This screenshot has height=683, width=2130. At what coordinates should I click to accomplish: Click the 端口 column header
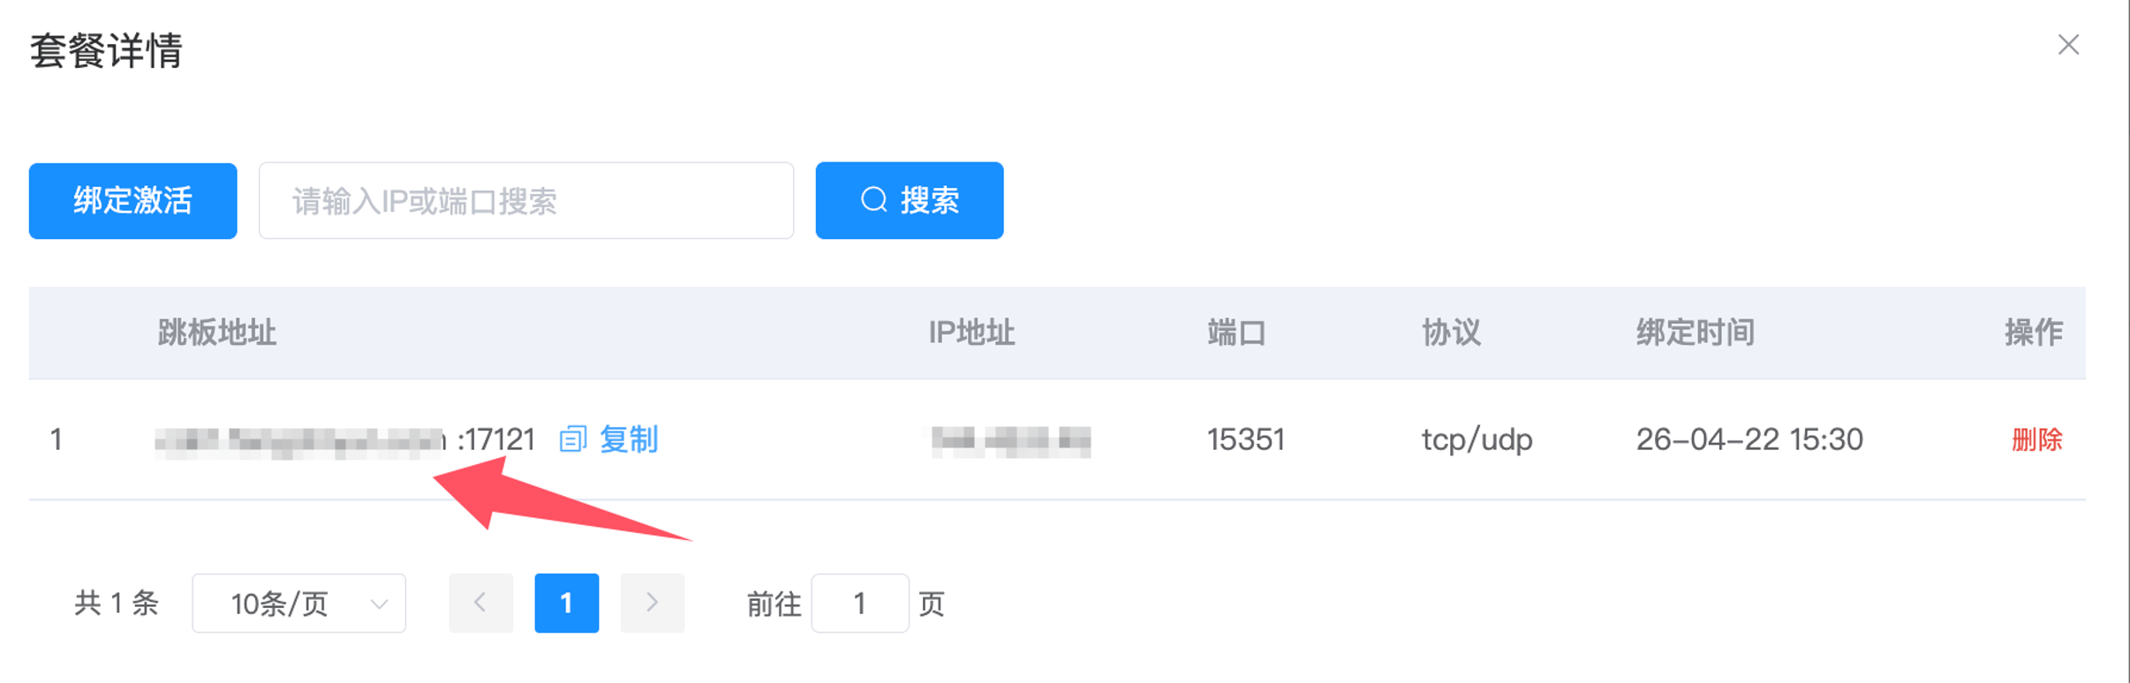click(x=1236, y=333)
